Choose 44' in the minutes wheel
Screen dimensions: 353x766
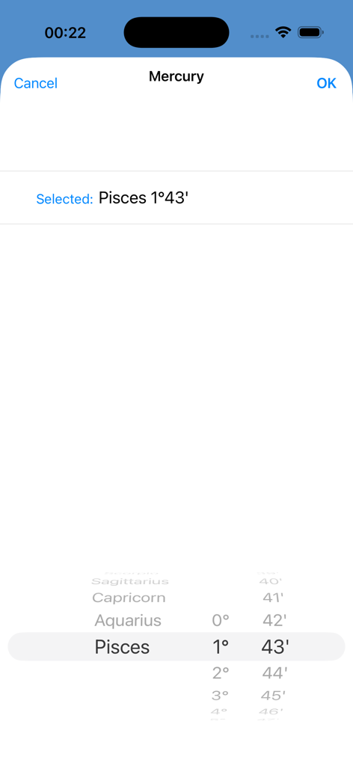tap(274, 673)
